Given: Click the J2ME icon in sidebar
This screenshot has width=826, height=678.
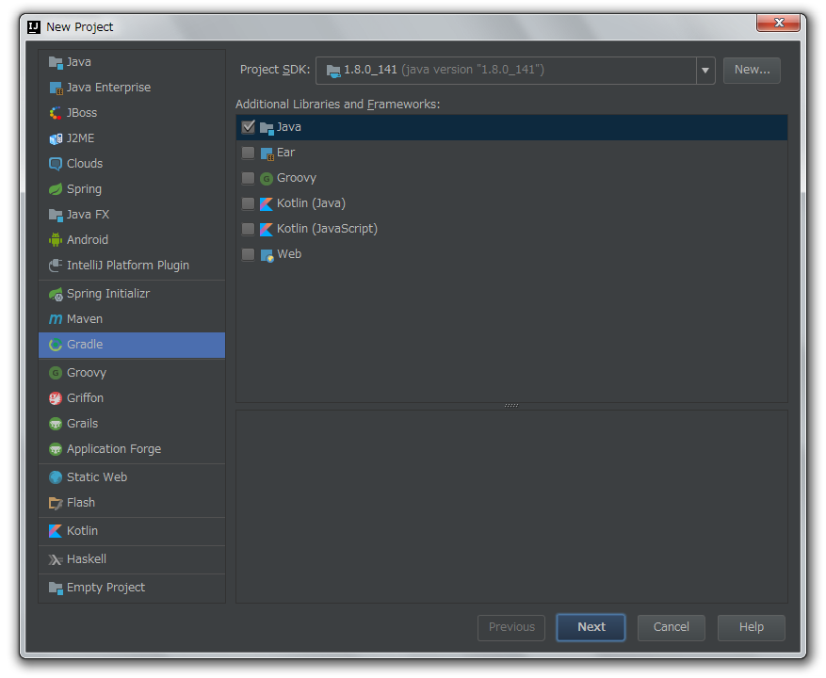Looking at the screenshot, I should [56, 138].
